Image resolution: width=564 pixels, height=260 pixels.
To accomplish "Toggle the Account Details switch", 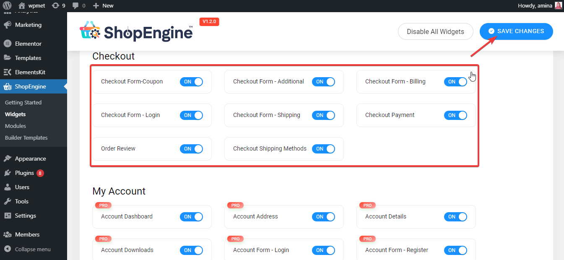I will 455,217.
